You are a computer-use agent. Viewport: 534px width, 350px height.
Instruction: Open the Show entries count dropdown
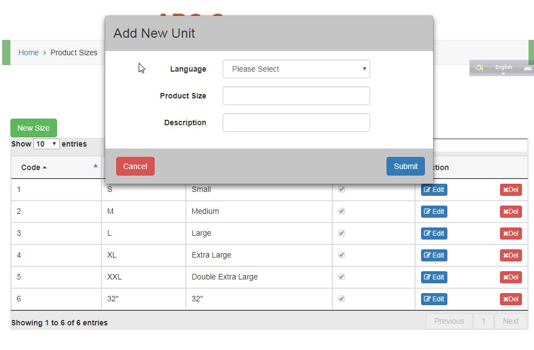(46, 144)
